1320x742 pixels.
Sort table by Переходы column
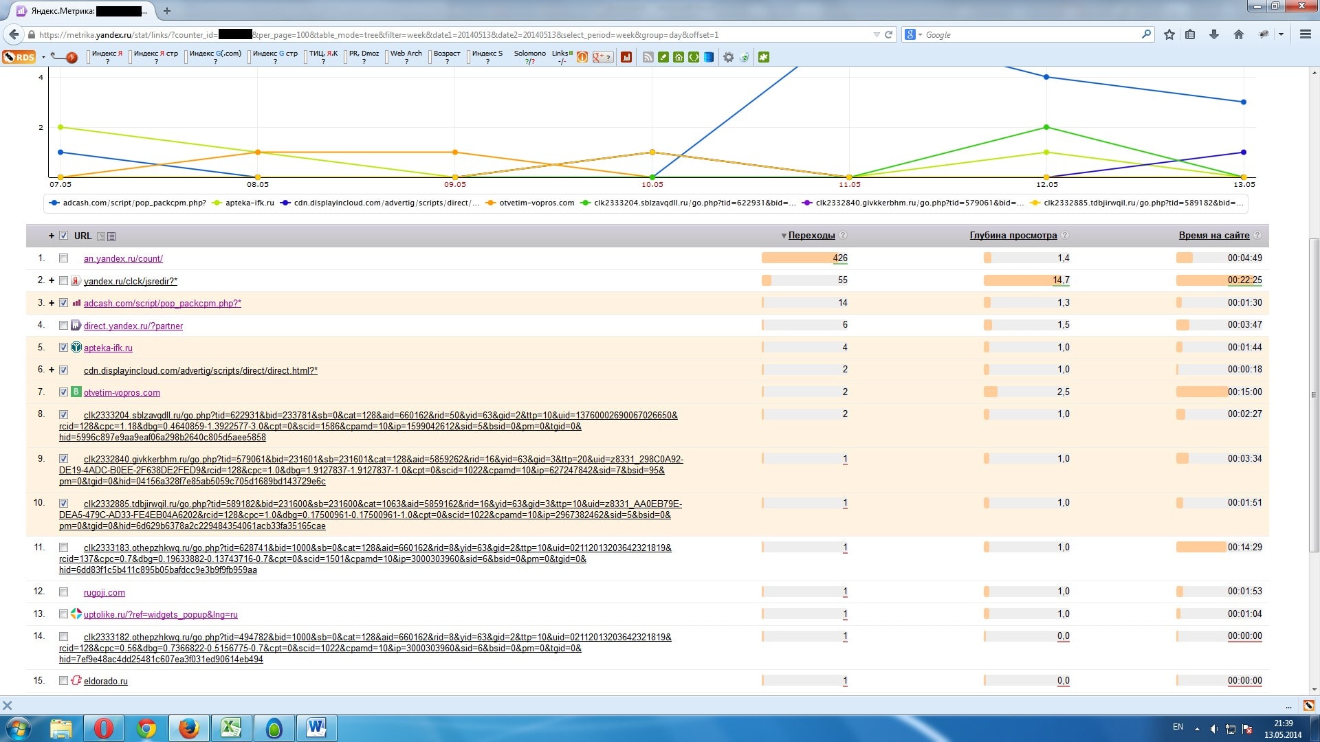pyautogui.click(x=811, y=235)
